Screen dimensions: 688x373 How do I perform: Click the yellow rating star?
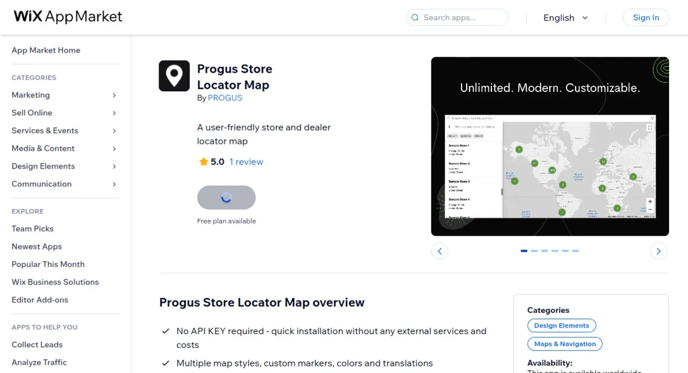tap(204, 162)
